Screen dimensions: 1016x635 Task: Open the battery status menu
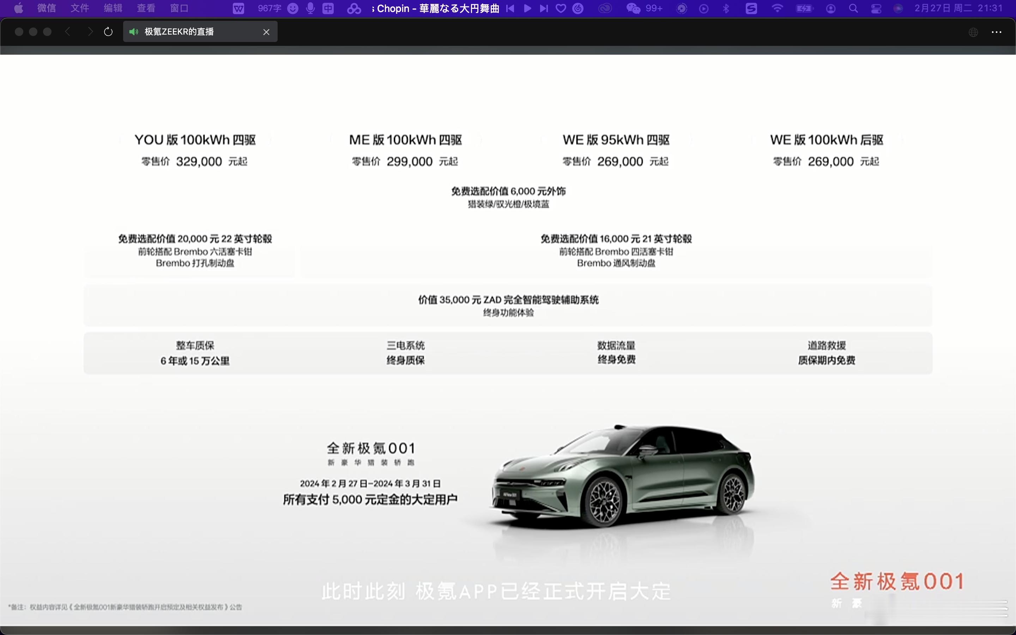805,8
